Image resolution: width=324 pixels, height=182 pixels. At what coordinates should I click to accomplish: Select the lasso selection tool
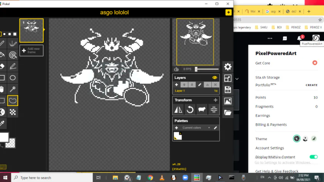(x=13, y=100)
